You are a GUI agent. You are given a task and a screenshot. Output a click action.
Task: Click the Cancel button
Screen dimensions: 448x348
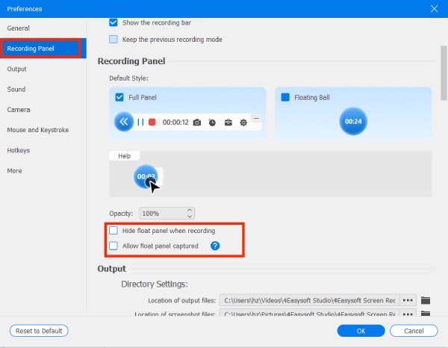tap(414, 331)
